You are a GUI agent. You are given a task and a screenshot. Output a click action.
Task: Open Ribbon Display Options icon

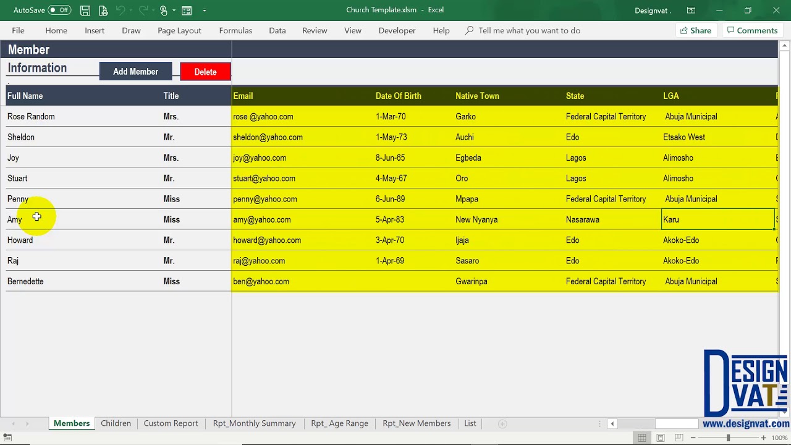pos(691,10)
